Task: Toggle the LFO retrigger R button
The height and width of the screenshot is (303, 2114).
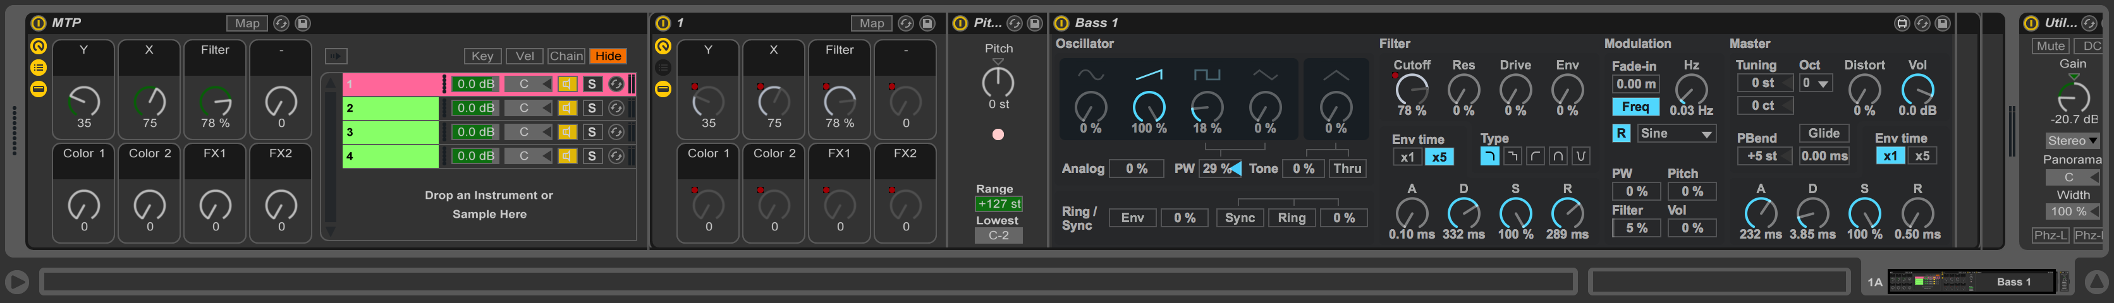Action: tap(1621, 133)
